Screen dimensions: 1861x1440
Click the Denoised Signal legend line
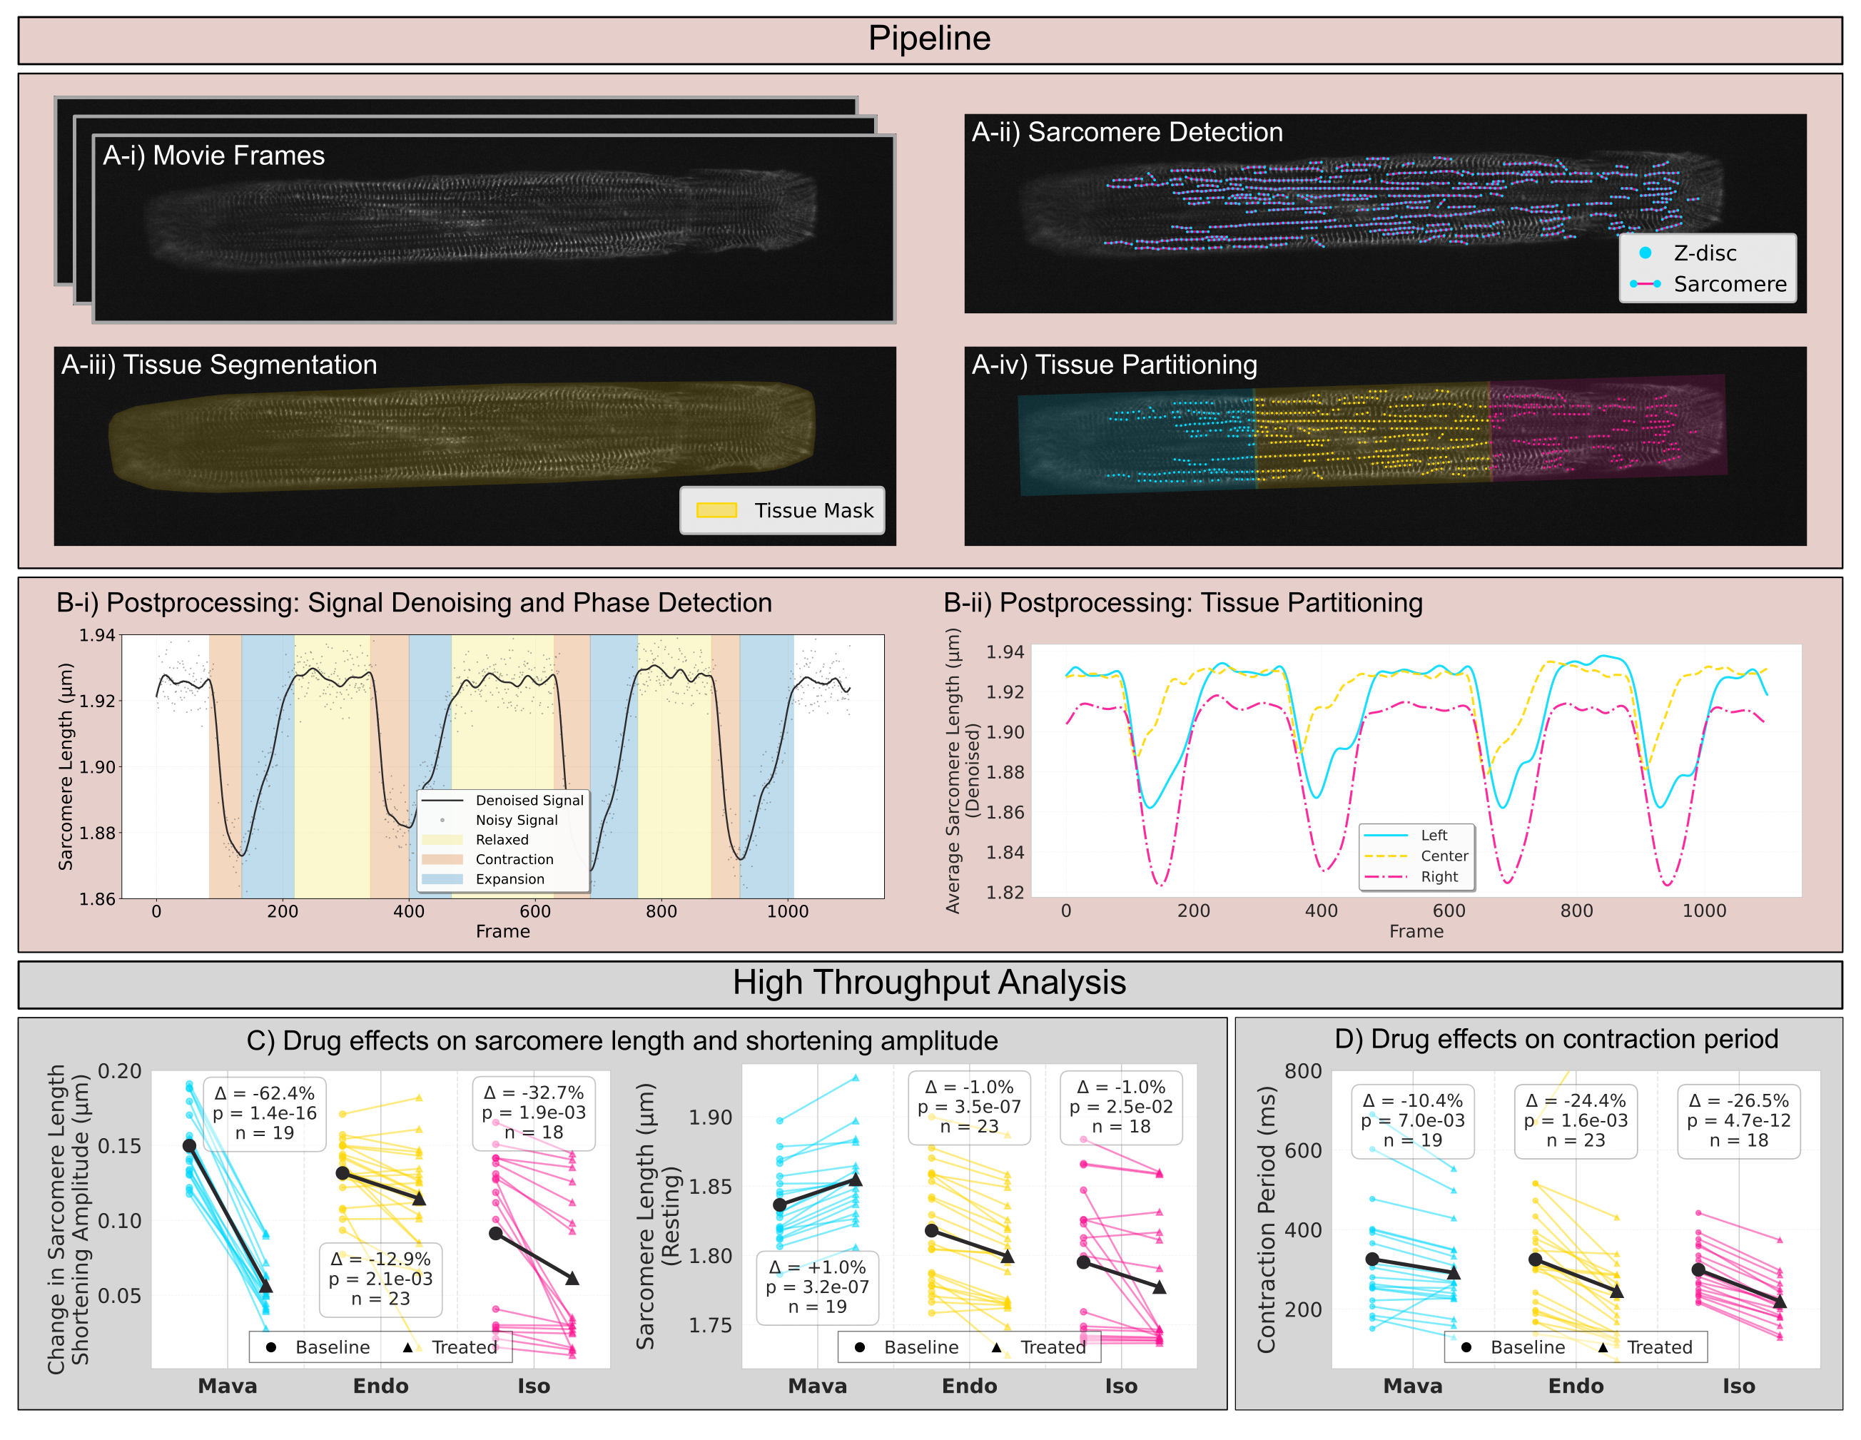coord(442,800)
